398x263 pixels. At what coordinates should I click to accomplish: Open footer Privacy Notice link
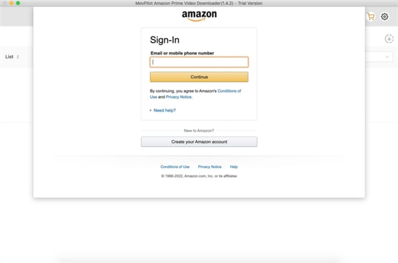pos(210,167)
